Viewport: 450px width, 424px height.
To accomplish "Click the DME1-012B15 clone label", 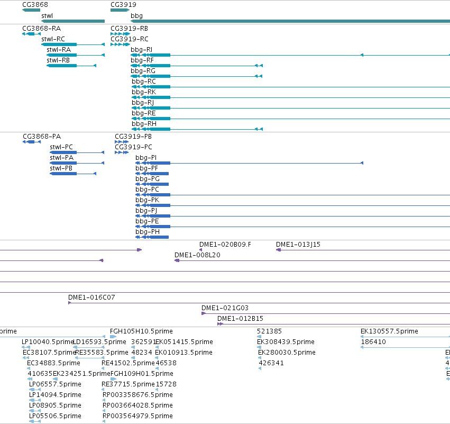I will (x=240, y=319).
